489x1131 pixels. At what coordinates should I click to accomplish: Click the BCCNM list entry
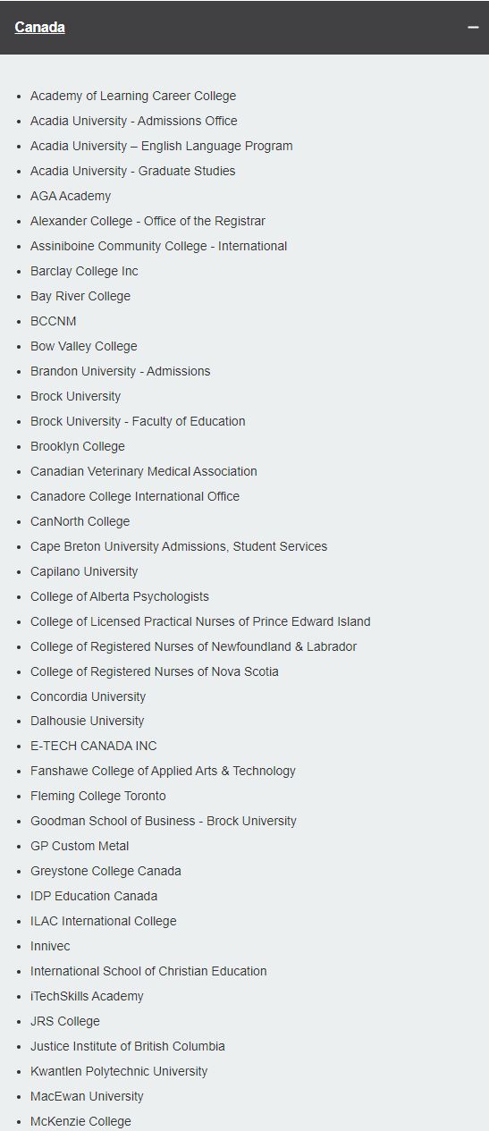54,321
